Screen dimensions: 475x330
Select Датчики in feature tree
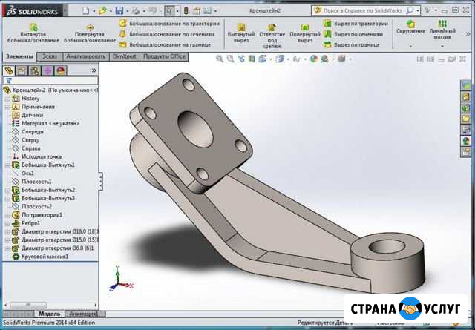point(28,116)
